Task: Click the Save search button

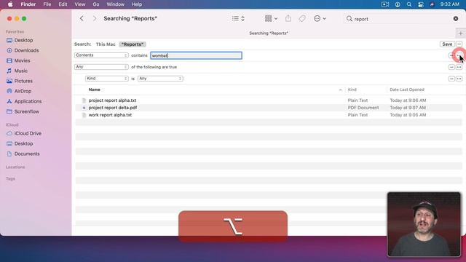Action: [447, 44]
